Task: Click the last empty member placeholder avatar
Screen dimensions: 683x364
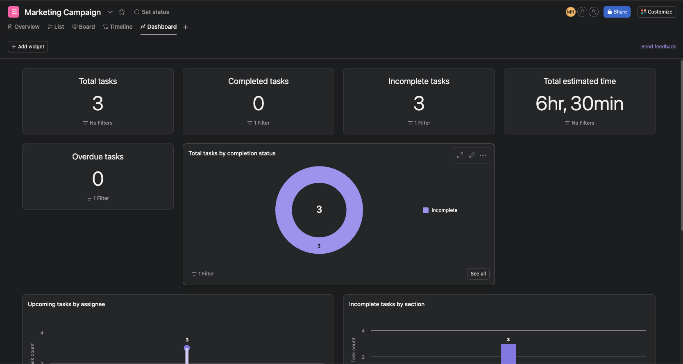Action: point(594,12)
